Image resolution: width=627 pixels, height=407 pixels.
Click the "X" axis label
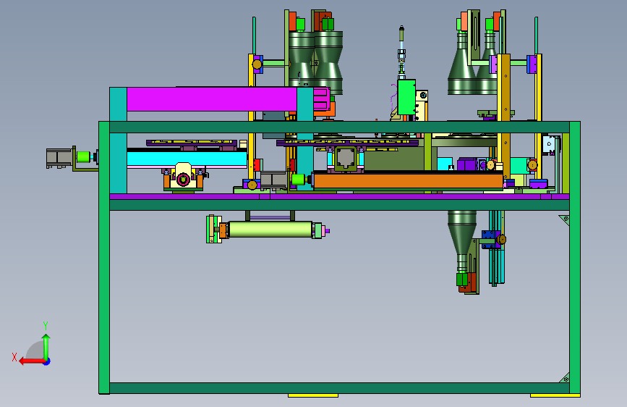[14, 357]
